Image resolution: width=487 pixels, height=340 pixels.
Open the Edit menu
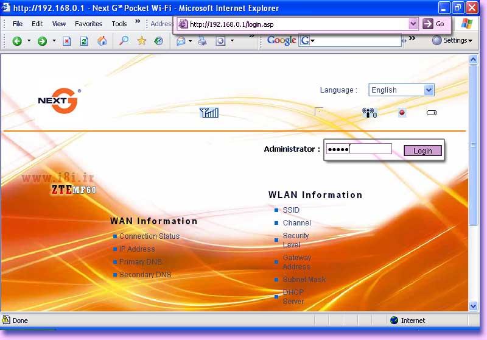click(x=37, y=24)
